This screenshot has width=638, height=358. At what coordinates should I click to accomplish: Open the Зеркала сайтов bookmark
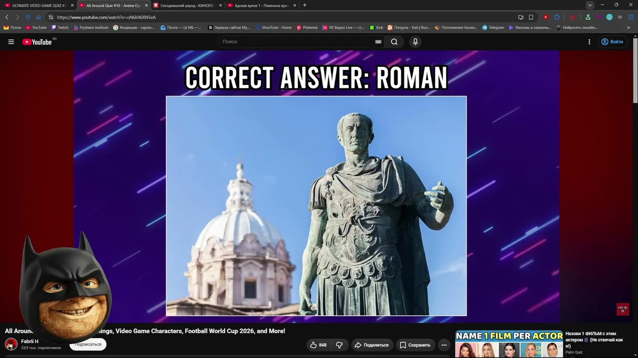(x=229, y=27)
